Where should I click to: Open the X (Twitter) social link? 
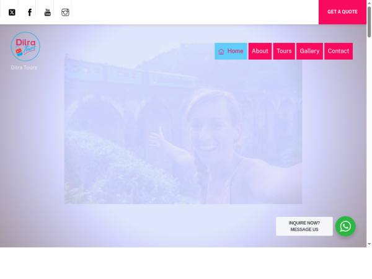12,12
